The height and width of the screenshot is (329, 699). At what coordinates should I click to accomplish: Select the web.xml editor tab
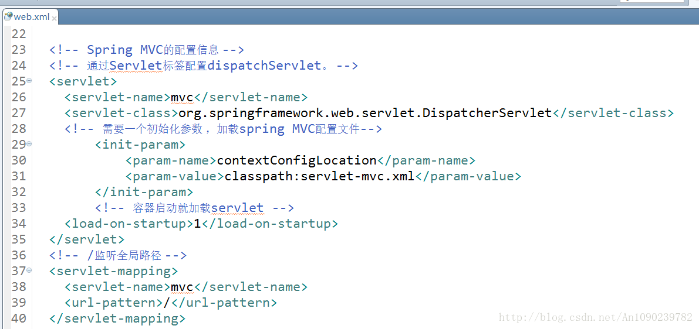(x=31, y=17)
